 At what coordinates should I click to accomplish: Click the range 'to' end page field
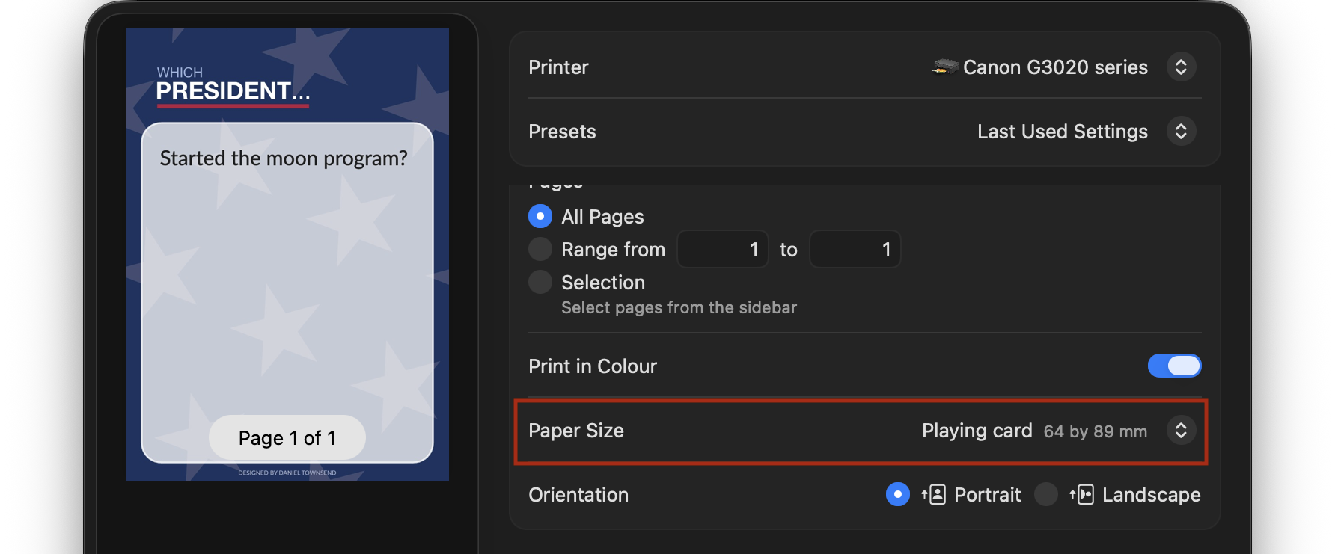855,249
